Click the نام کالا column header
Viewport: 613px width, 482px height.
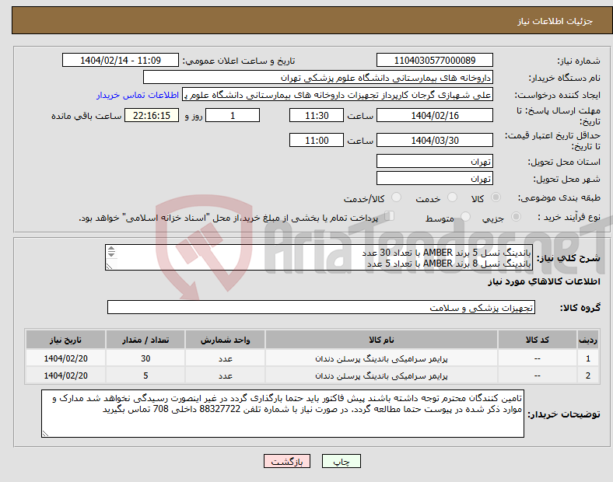(x=381, y=340)
